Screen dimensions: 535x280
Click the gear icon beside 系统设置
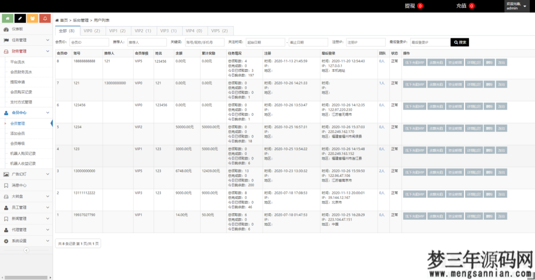tap(6, 241)
